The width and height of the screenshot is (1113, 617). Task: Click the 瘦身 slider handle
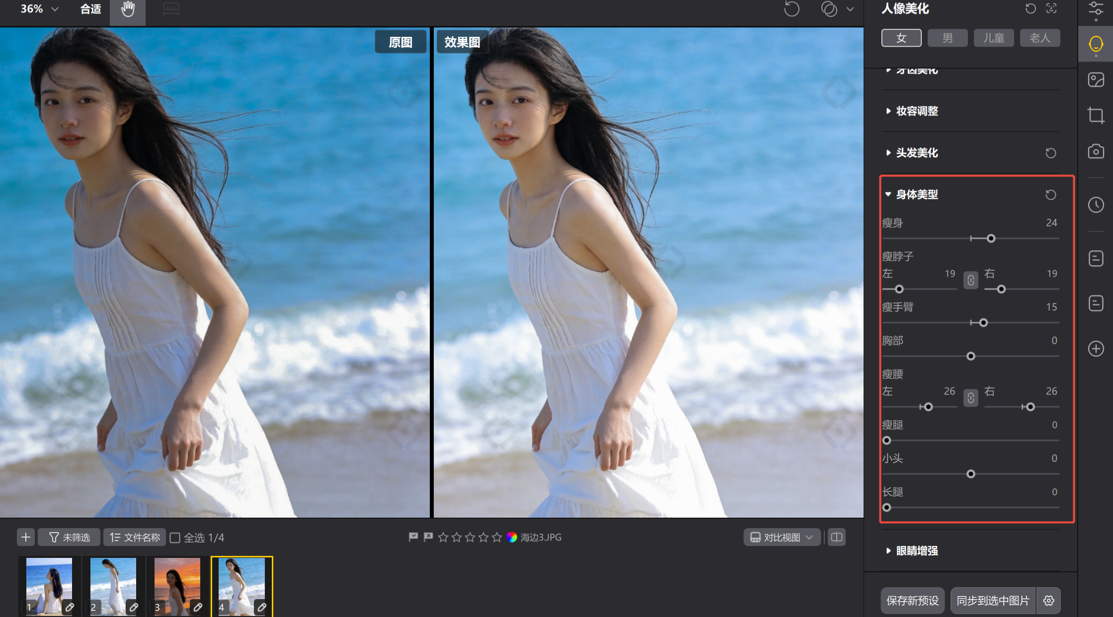pos(991,239)
